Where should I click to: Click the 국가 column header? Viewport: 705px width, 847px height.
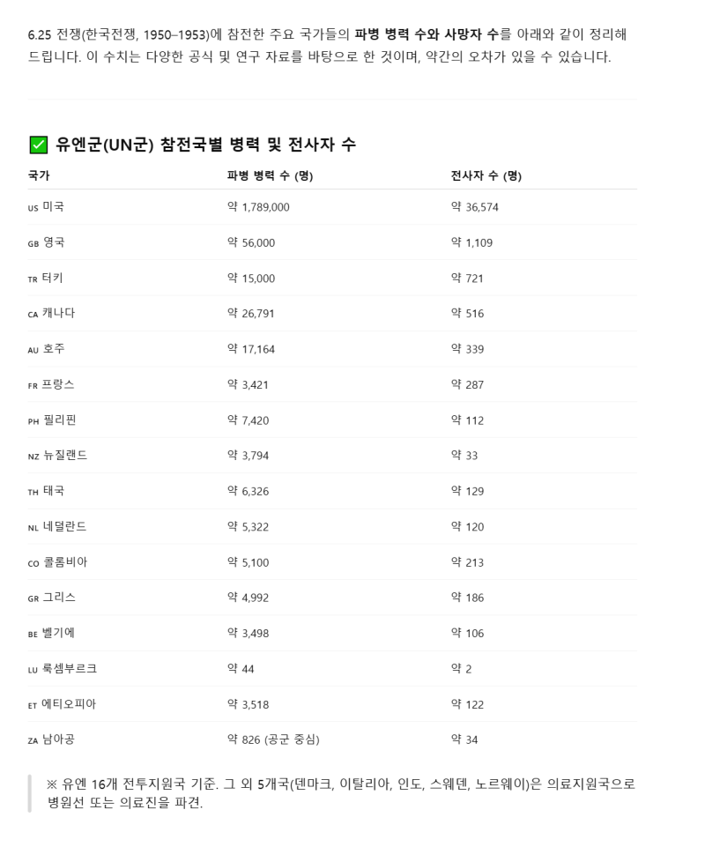pos(39,175)
